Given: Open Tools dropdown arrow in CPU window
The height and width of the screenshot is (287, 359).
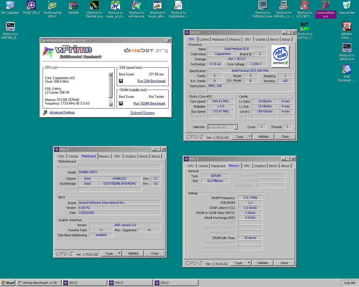Looking at the screenshot, I should click(x=250, y=136).
